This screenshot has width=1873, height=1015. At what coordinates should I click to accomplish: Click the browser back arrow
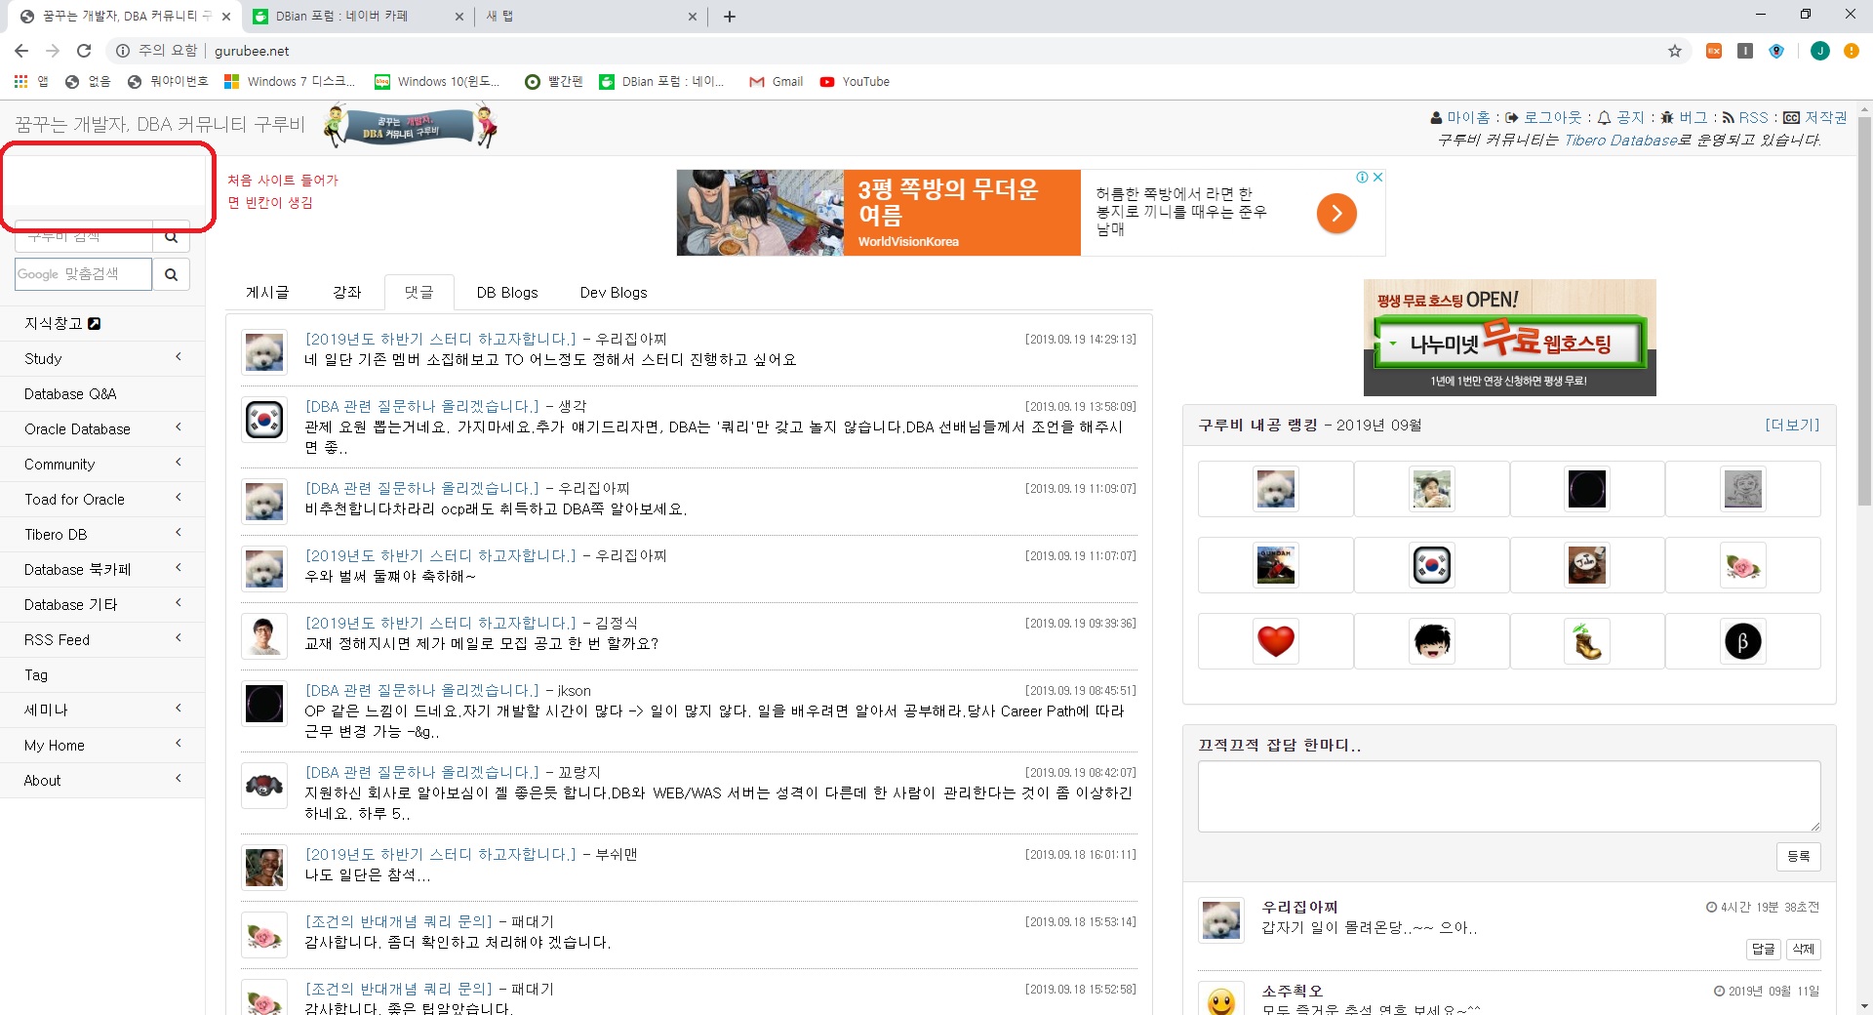[21, 51]
